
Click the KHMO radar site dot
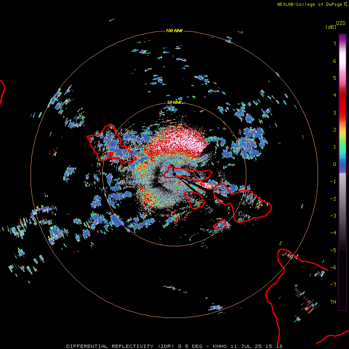[x=174, y=174]
